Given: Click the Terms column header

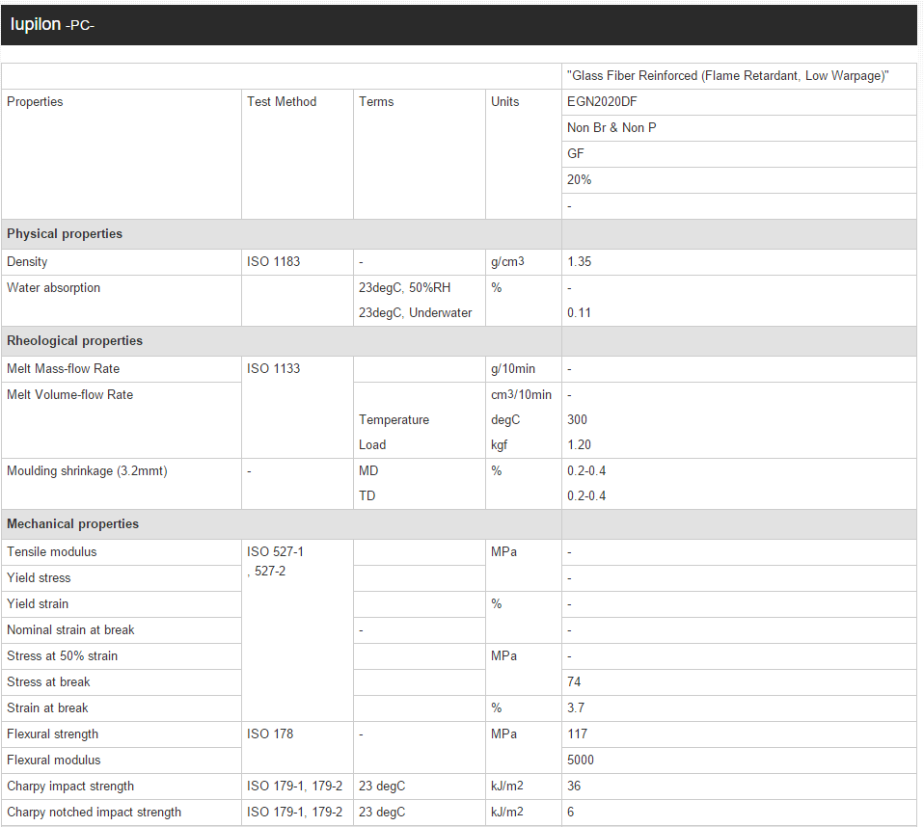Looking at the screenshot, I should point(376,102).
